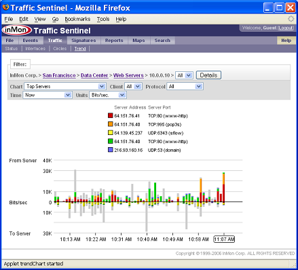The width and height of the screenshot is (298, 270).
Task: Click the 10:49 AM time axis label
Action: coord(172,239)
